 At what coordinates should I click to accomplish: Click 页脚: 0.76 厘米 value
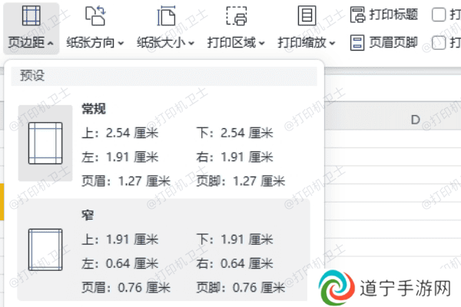click(240, 288)
